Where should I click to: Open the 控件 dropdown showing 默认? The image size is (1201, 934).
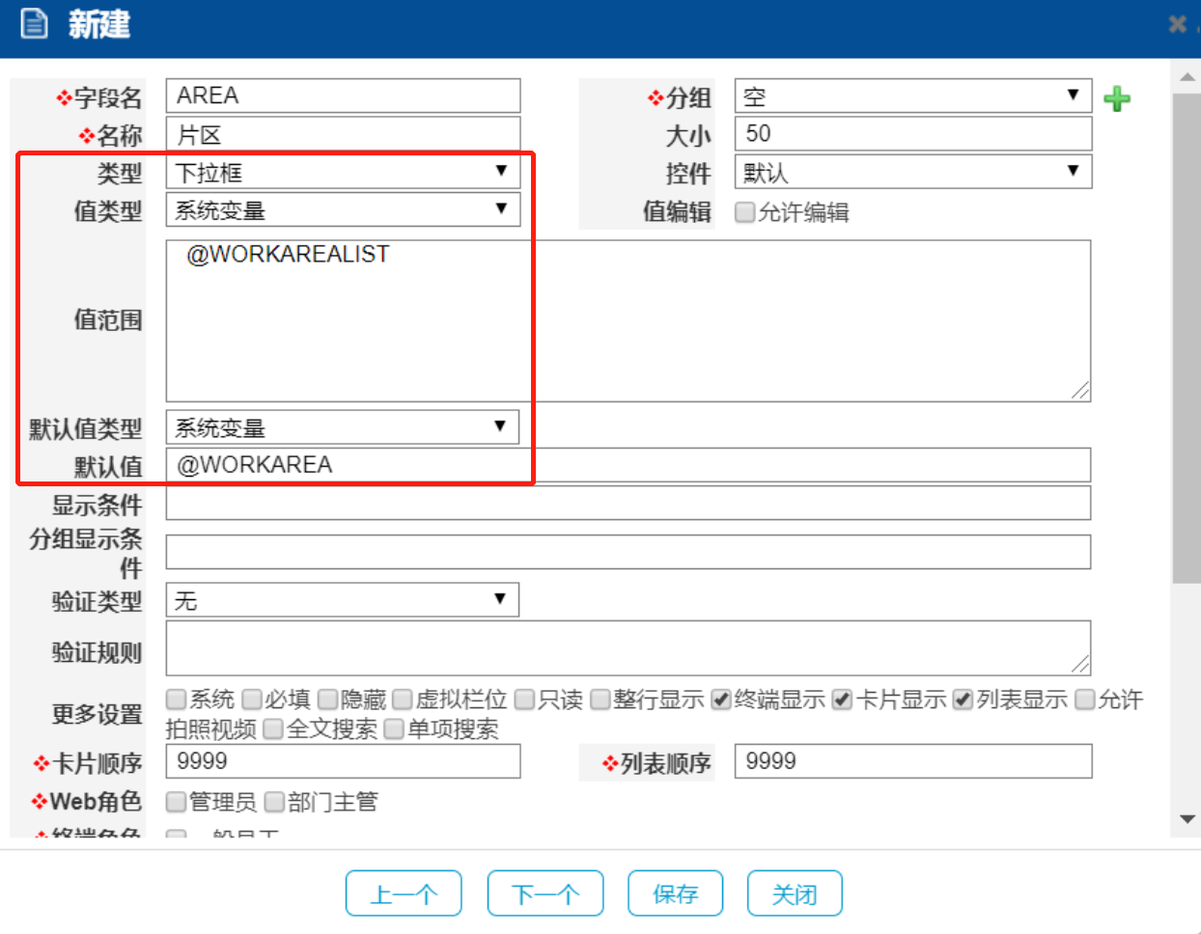tap(912, 173)
